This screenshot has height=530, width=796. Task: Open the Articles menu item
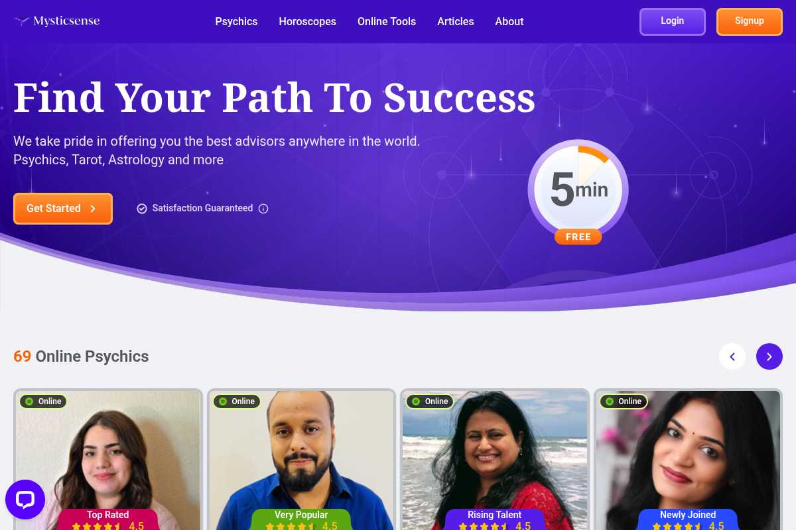pos(456,21)
